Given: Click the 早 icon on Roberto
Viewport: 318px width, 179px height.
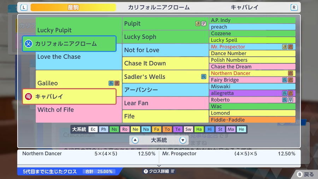Looking at the screenshot, I should (290, 100).
